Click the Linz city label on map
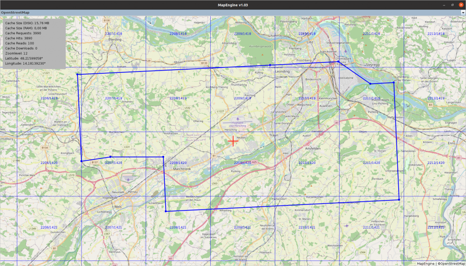 coord(311,42)
